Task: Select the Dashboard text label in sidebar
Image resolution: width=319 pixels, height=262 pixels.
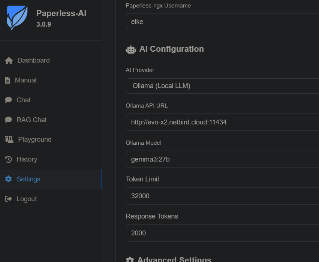Action: [x=33, y=60]
